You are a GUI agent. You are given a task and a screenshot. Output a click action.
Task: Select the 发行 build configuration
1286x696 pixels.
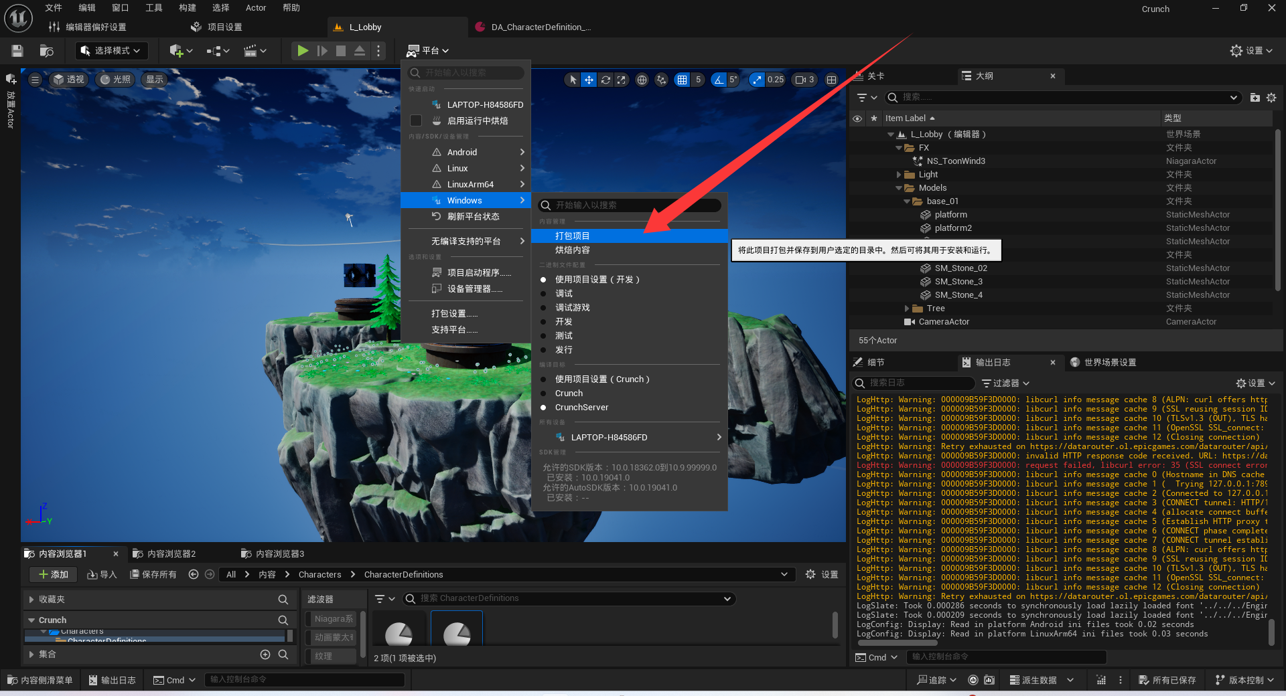[x=563, y=350]
